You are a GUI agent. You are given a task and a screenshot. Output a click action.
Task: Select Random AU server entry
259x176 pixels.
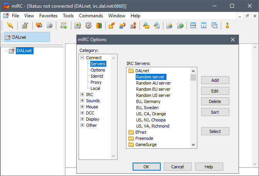[x=153, y=83]
